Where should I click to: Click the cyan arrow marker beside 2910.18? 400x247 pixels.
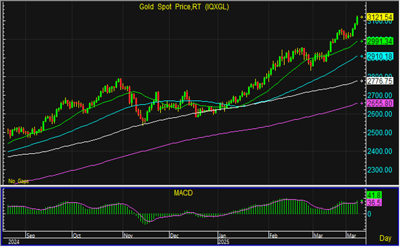click(x=362, y=56)
